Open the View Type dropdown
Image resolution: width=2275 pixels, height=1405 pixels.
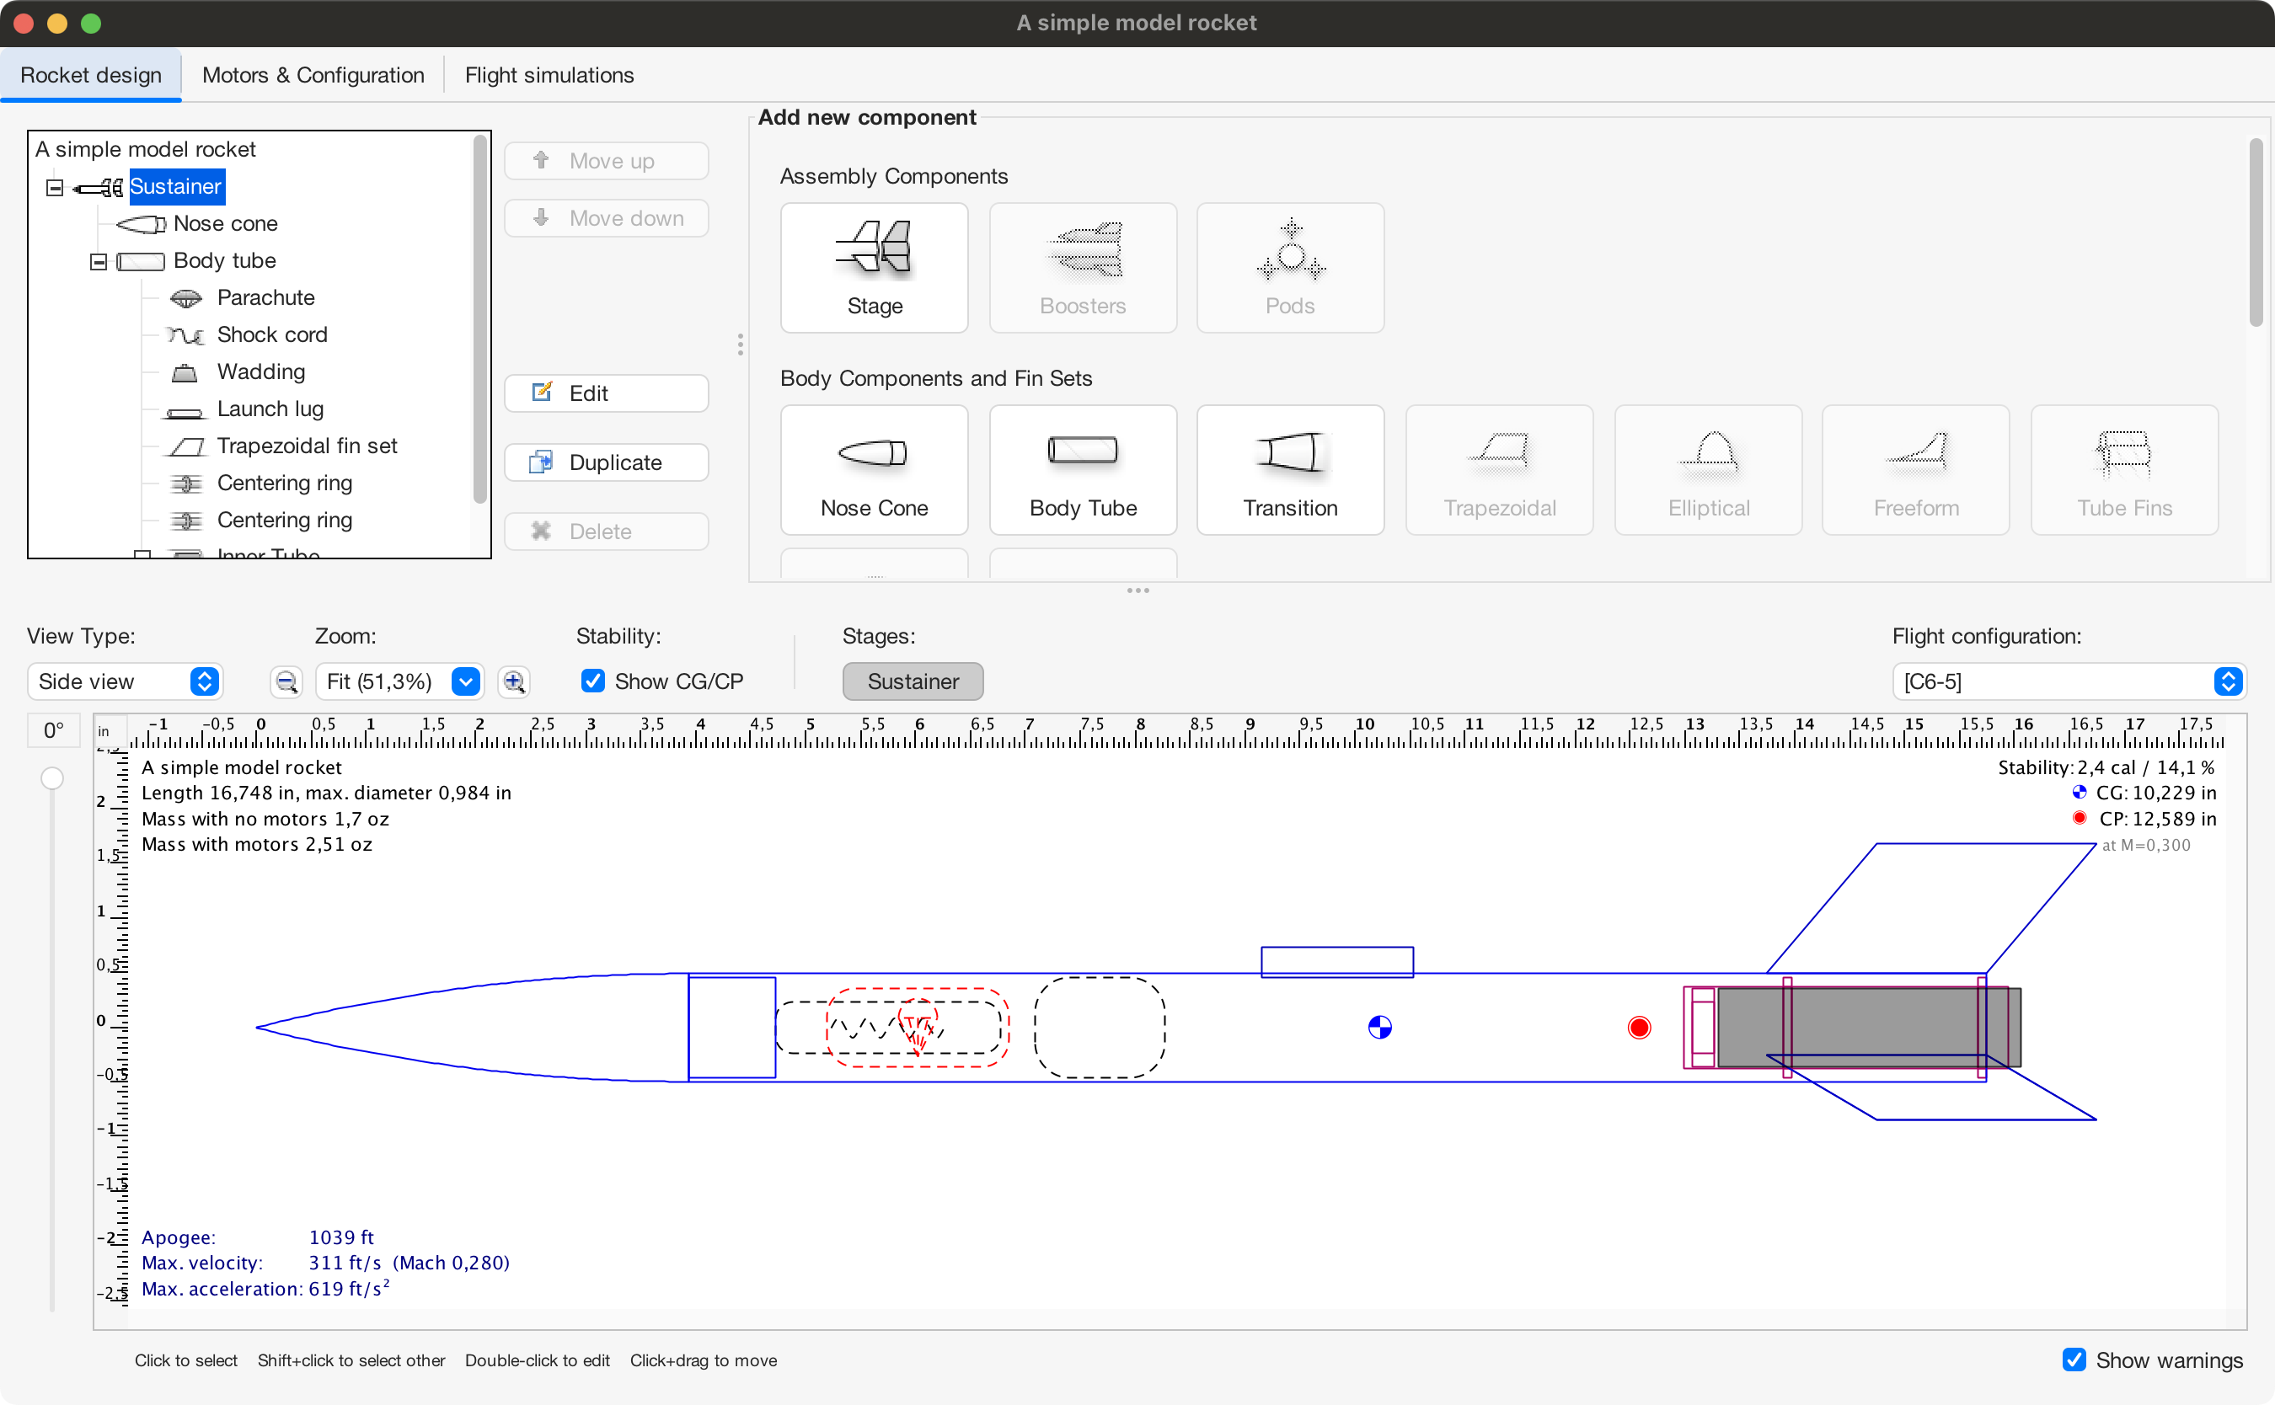pyautogui.click(x=126, y=681)
